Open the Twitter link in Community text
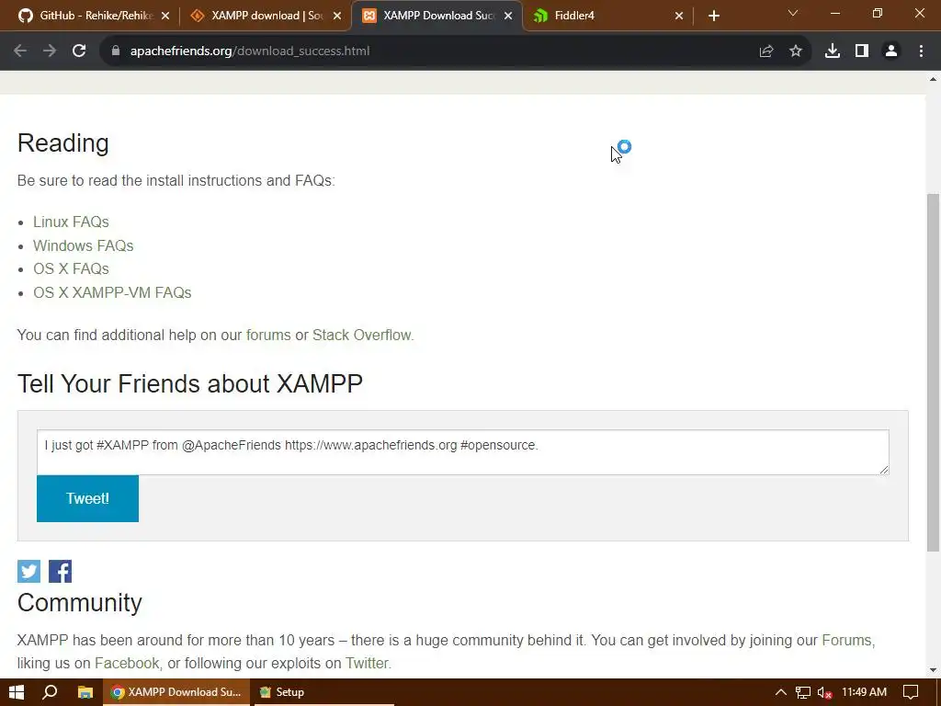This screenshot has width=941, height=706. point(367,664)
